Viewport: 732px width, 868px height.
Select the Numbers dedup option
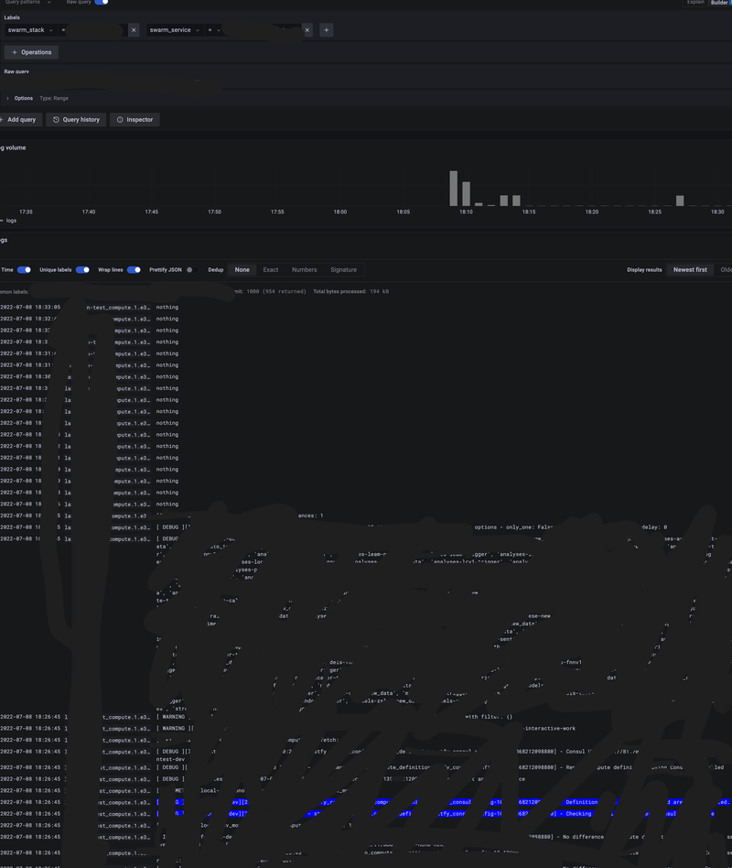pos(305,269)
